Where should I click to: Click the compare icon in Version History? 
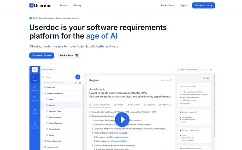coord(207,86)
